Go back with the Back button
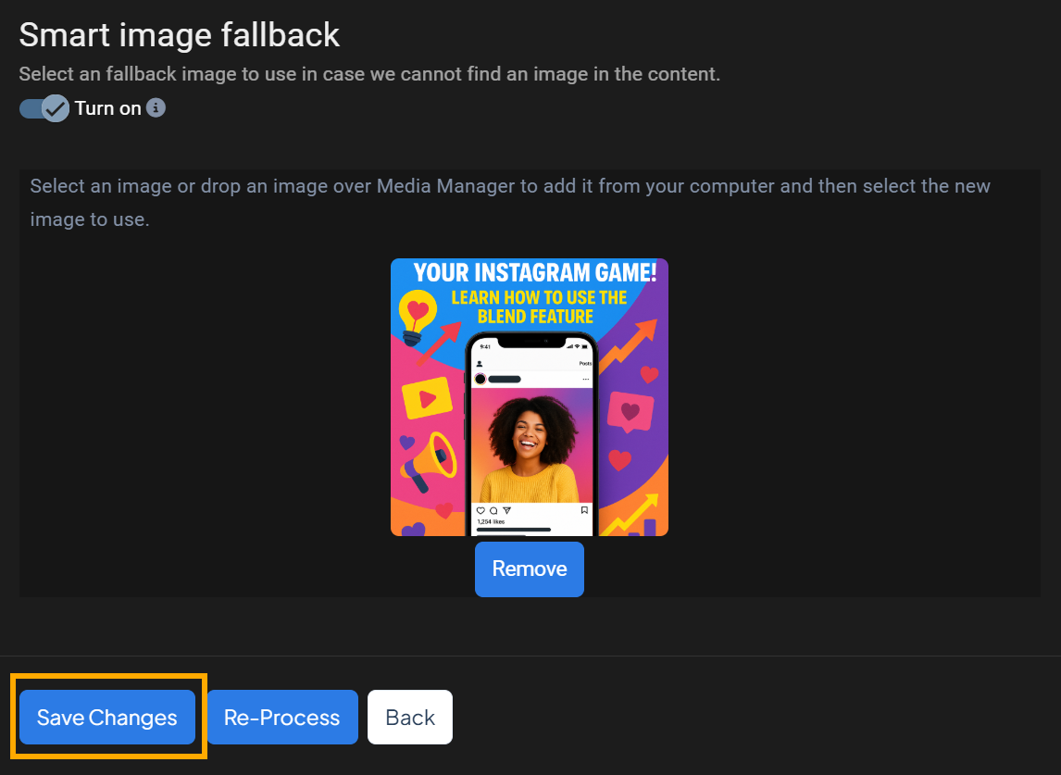The image size is (1061, 775). point(410,718)
